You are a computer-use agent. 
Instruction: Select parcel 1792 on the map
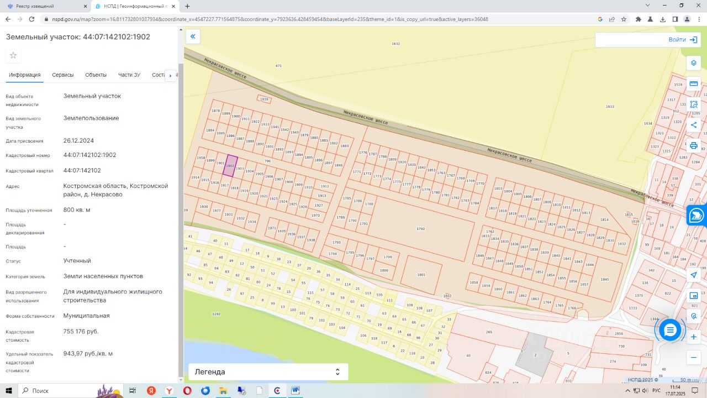[x=421, y=228]
